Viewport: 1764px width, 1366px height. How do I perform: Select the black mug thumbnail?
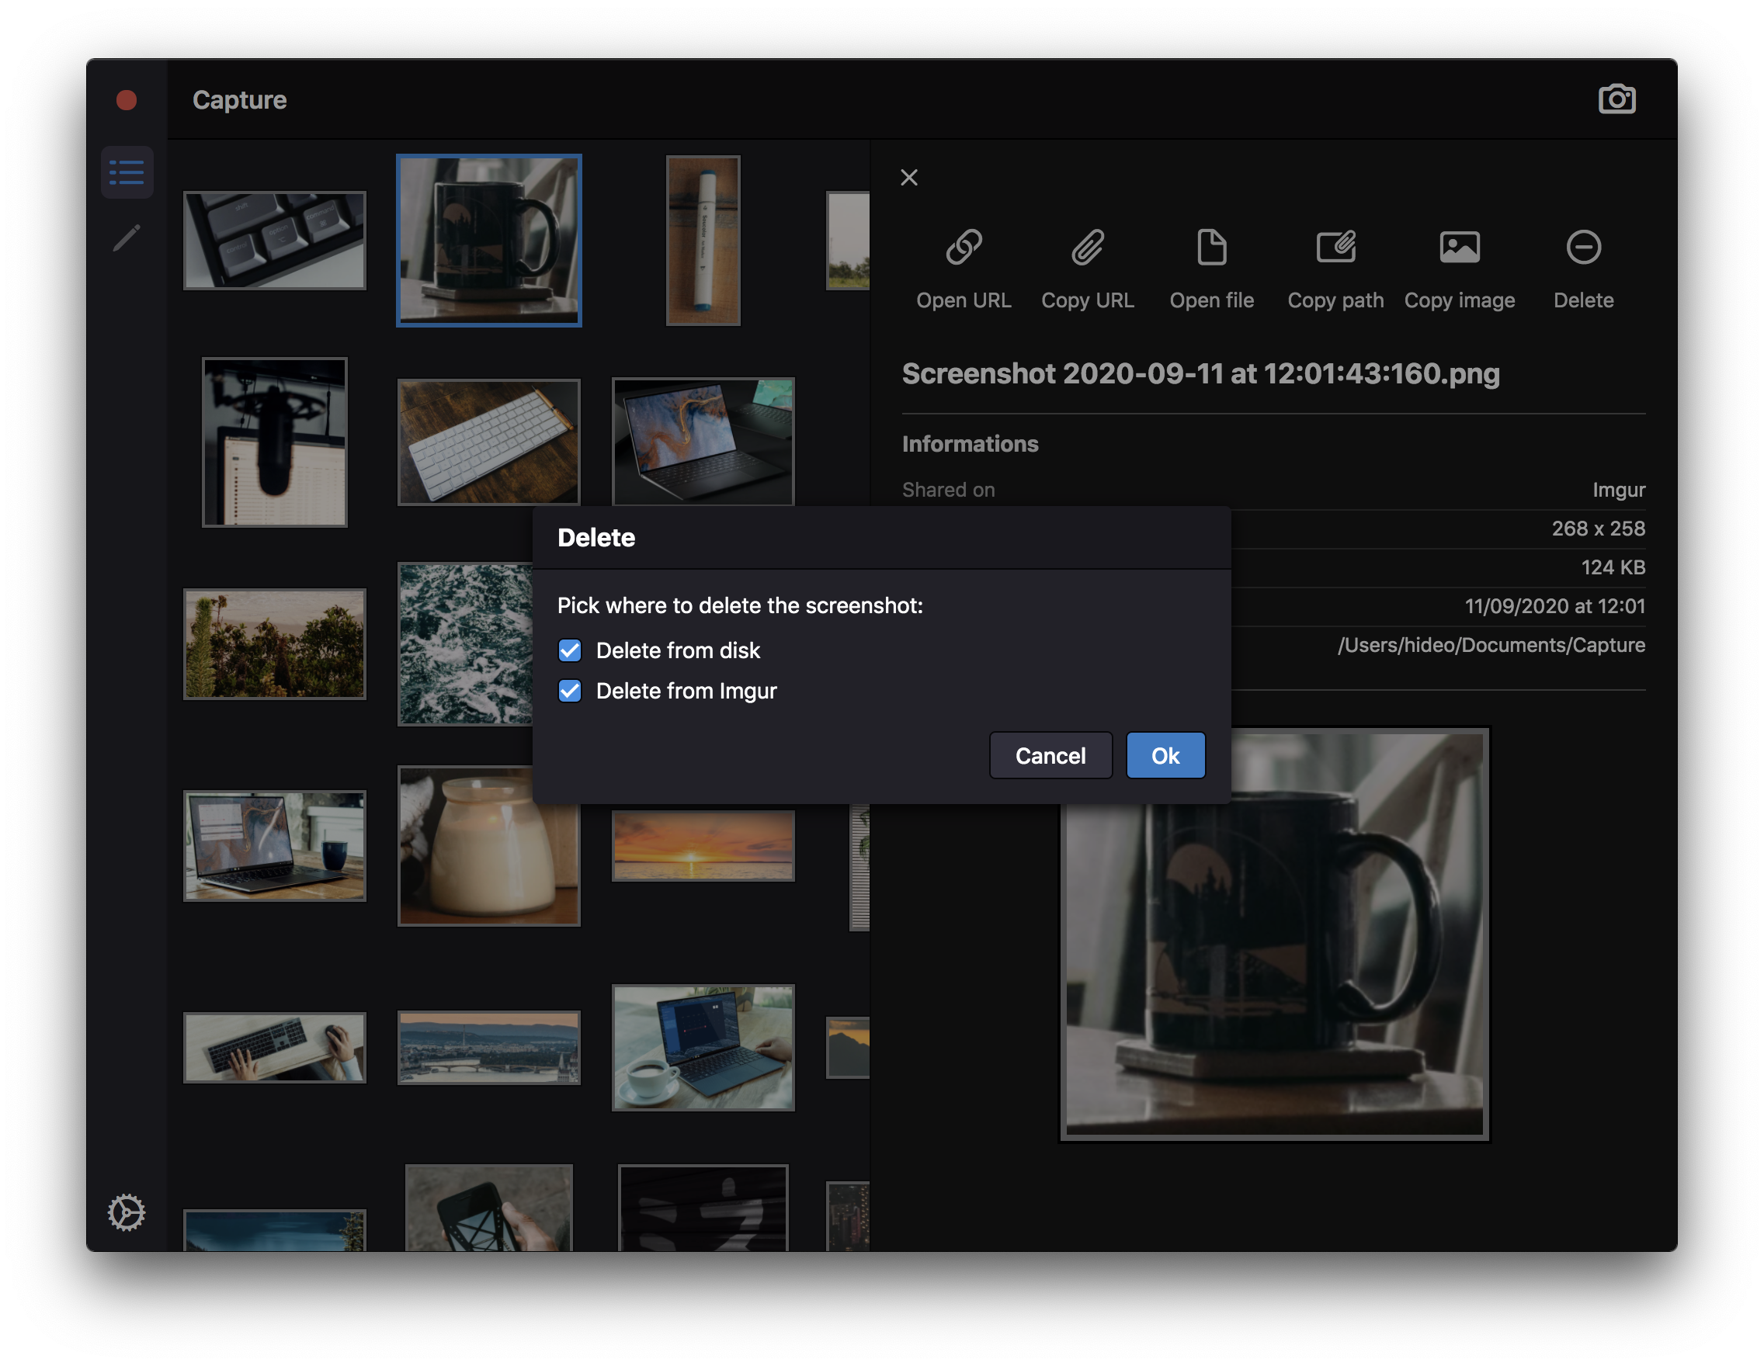pos(488,241)
